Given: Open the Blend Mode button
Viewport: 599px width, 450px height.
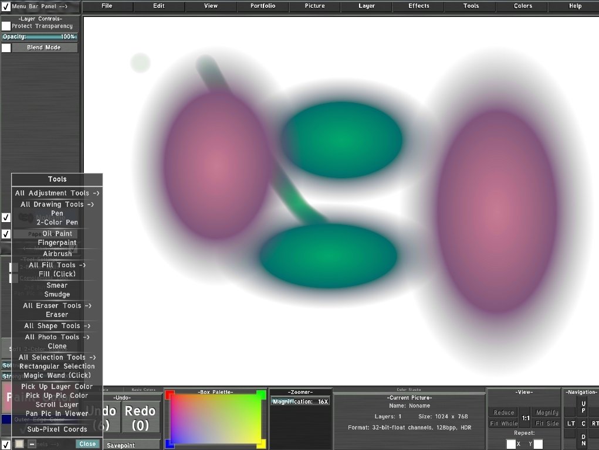Looking at the screenshot, I should pyautogui.click(x=45, y=47).
